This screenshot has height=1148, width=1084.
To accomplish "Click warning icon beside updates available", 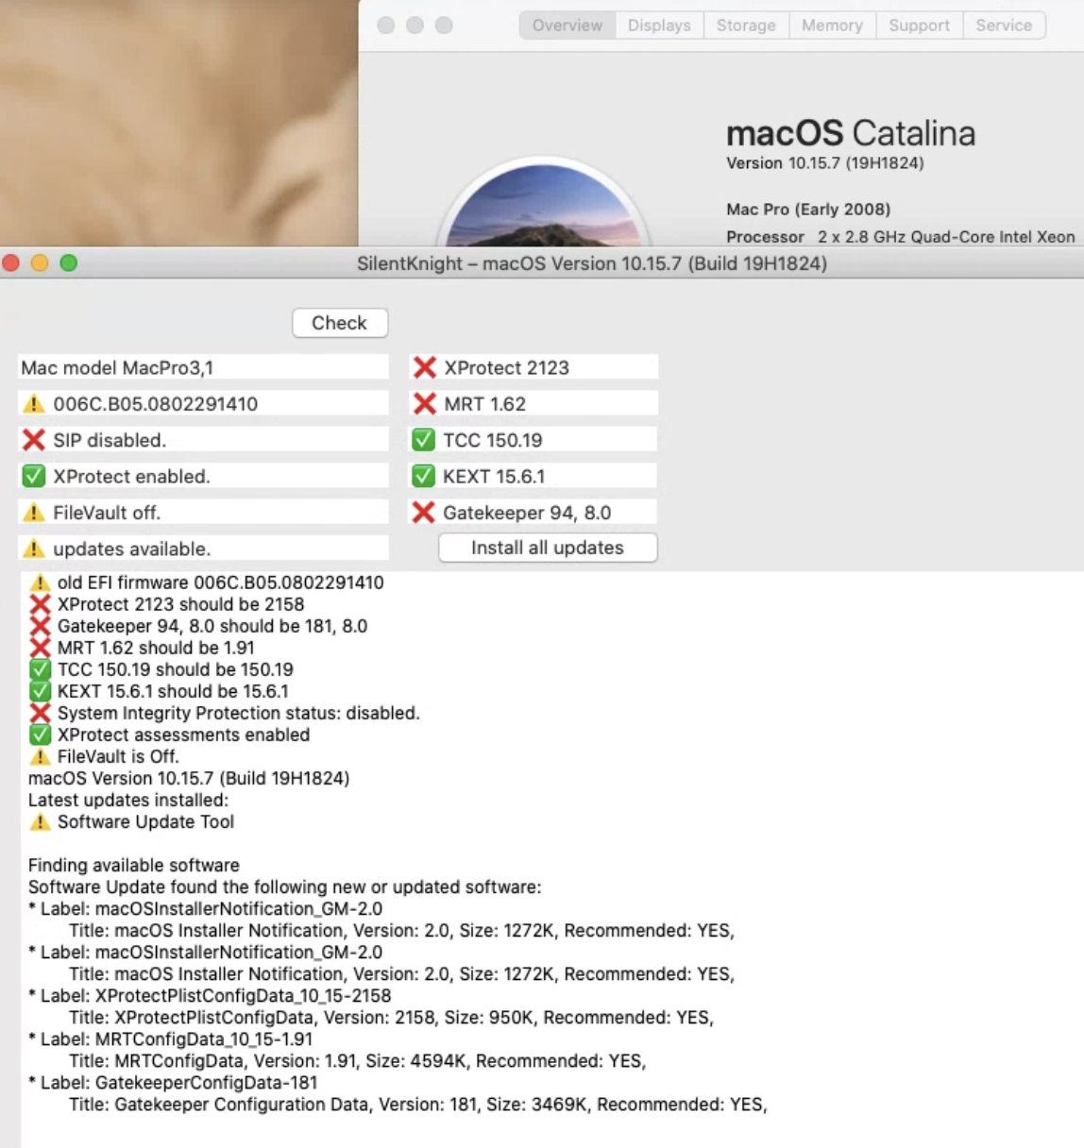I will pyautogui.click(x=34, y=549).
